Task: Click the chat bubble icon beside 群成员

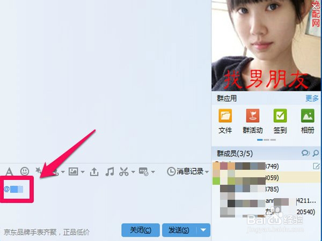Action: click(305, 153)
